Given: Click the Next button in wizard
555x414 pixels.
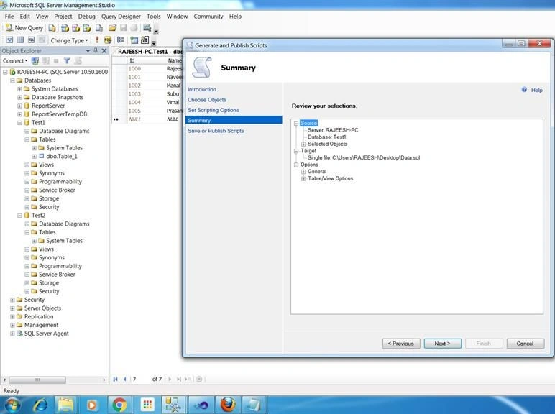Looking at the screenshot, I should [442, 344].
